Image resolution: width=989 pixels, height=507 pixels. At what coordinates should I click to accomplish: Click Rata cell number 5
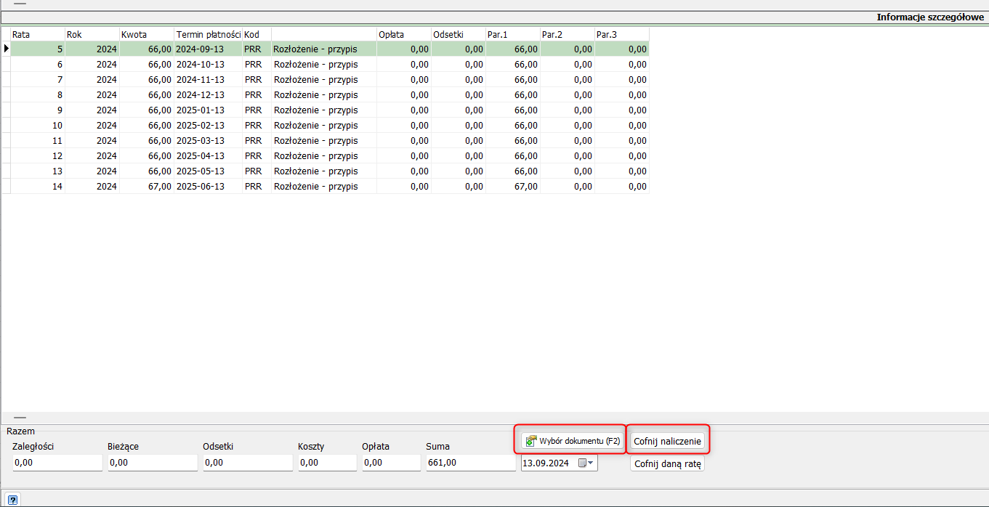tap(38, 49)
